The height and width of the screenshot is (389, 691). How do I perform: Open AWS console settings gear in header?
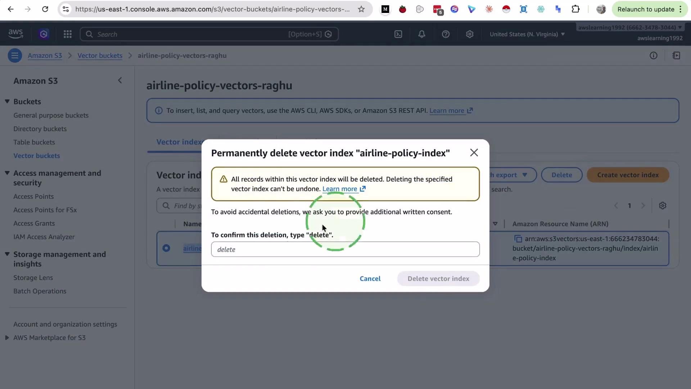469,34
